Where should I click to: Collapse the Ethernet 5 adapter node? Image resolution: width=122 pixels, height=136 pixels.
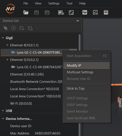(7, 60)
